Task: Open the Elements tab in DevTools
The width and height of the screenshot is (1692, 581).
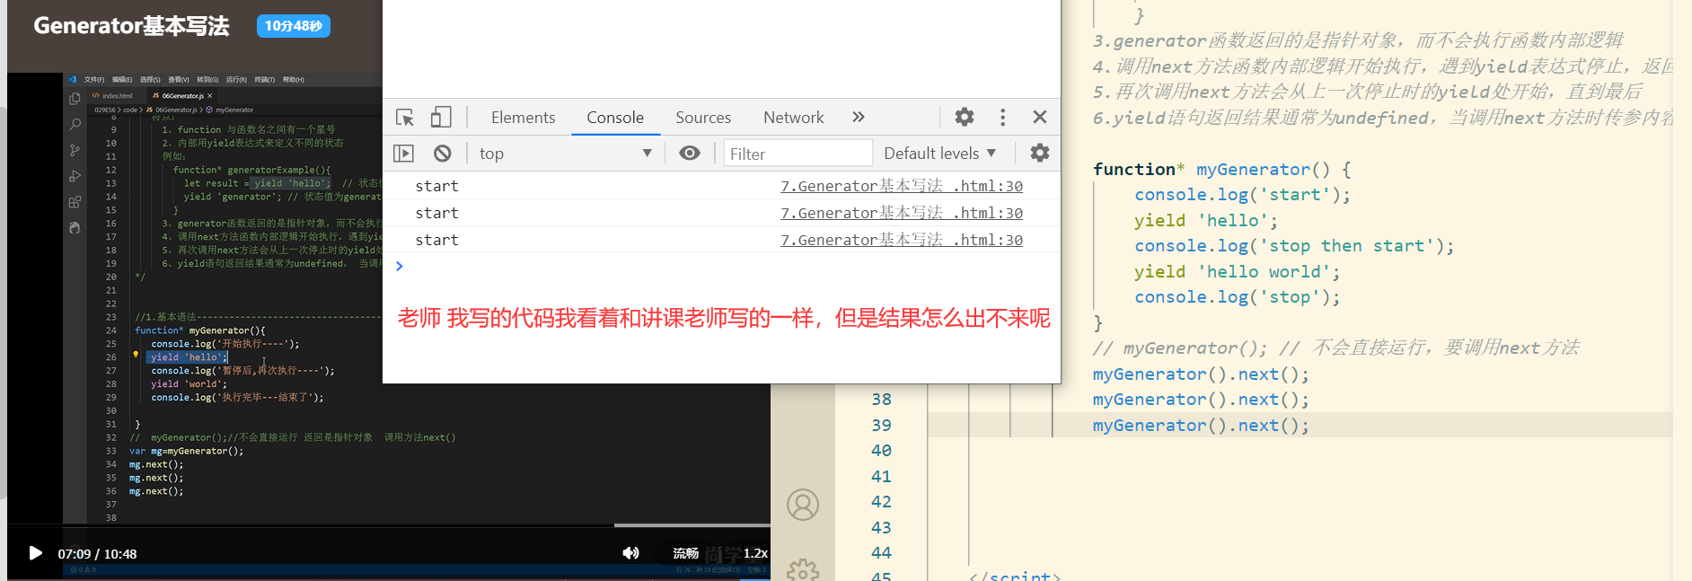Action: pyautogui.click(x=523, y=118)
